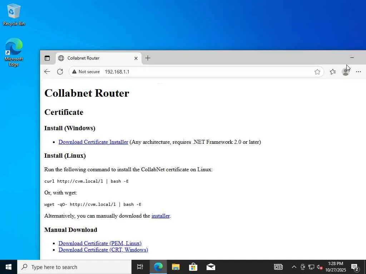Launch Microsoft Store from the taskbar
Viewport: 366px width, 274px height.
(193, 267)
